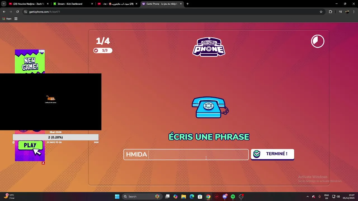This screenshot has width=358, height=201.
Task: Click the microphone tray icon
Action: coord(320,197)
